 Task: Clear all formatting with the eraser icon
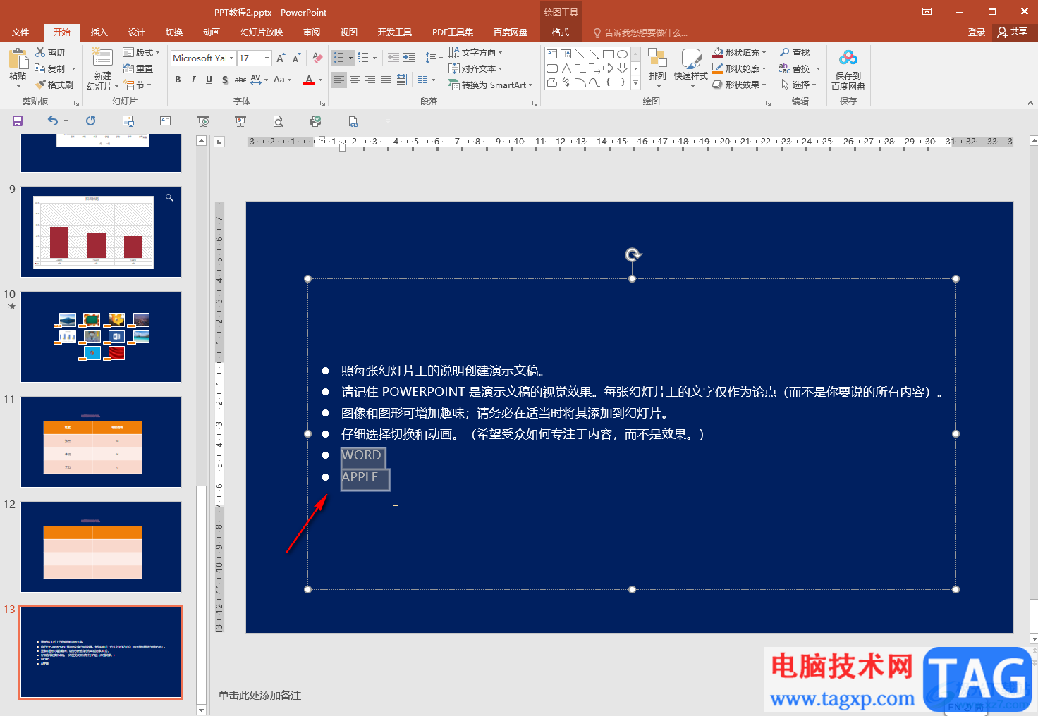(317, 58)
